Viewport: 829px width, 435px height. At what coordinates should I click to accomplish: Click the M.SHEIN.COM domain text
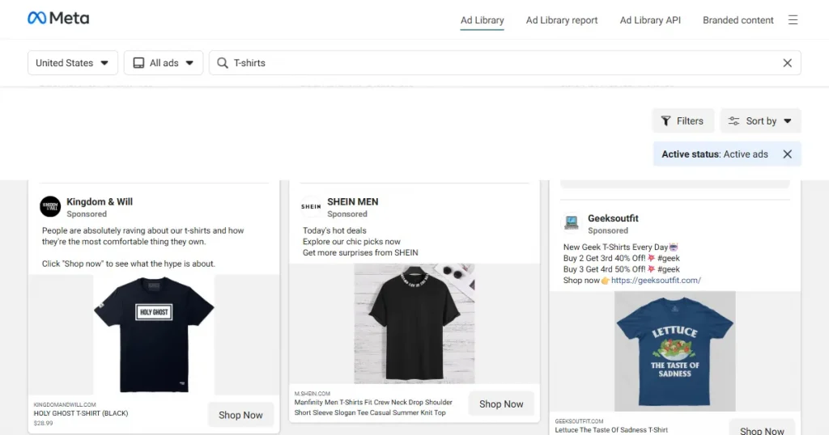(x=312, y=394)
